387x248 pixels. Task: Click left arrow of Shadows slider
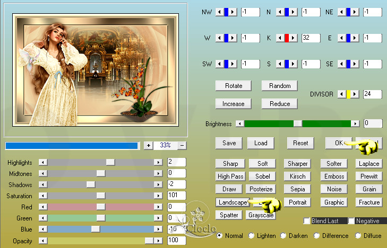pos(44,184)
